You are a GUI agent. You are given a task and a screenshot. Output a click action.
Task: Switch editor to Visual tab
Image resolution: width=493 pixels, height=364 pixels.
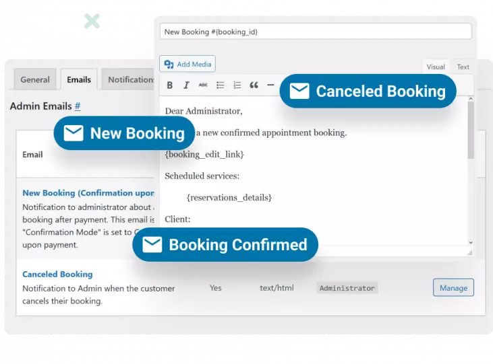436,67
